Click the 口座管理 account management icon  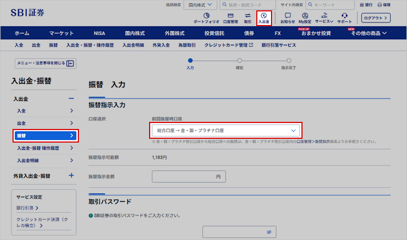pyautogui.click(x=230, y=18)
